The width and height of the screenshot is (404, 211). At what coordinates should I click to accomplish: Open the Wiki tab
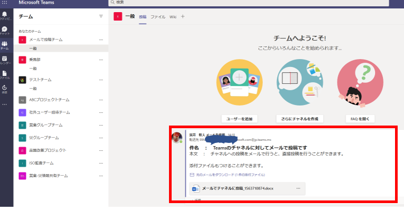point(173,17)
